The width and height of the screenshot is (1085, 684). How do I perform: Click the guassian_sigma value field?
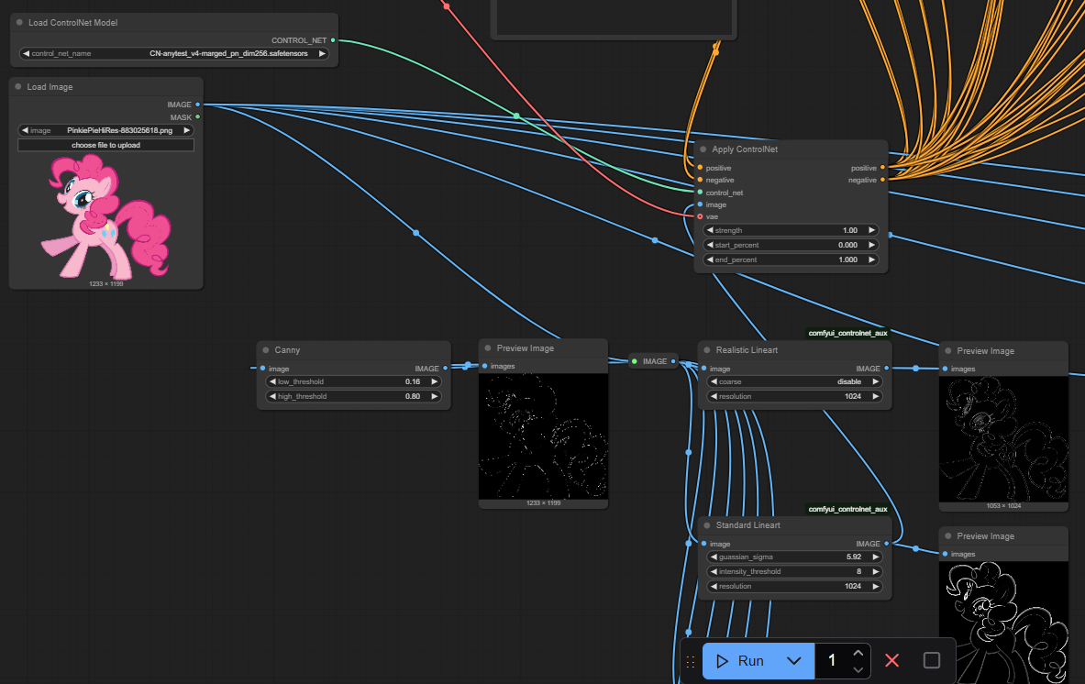click(794, 557)
